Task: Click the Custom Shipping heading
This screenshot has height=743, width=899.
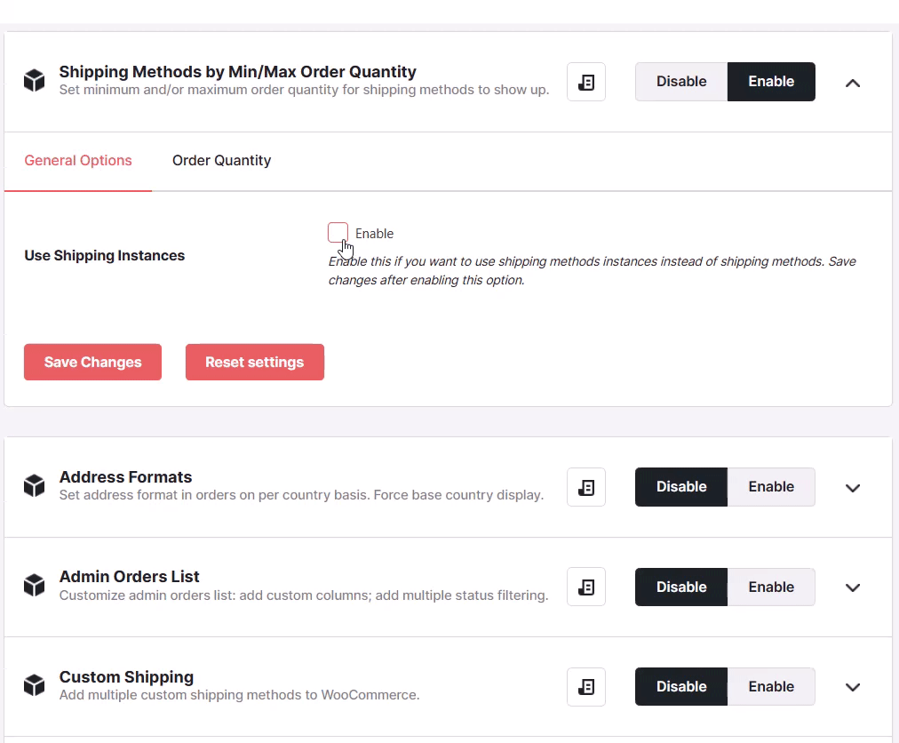Action: 126,677
